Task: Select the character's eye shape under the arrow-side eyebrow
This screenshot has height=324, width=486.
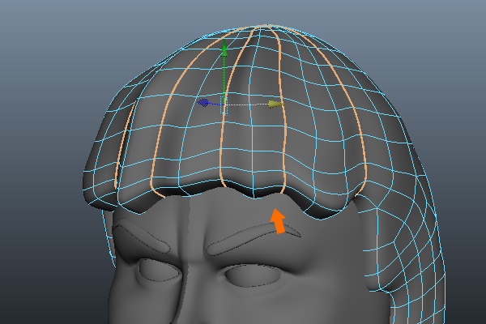Action: pyautogui.click(x=253, y=275)
